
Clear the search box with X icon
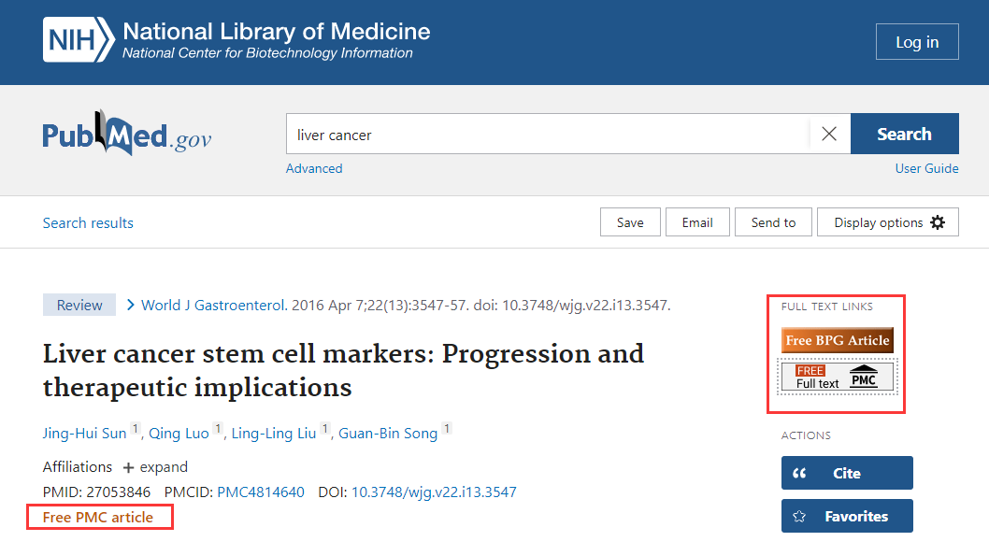click(829, 135)
